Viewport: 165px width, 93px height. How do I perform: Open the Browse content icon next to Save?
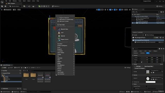click(6, 6)
